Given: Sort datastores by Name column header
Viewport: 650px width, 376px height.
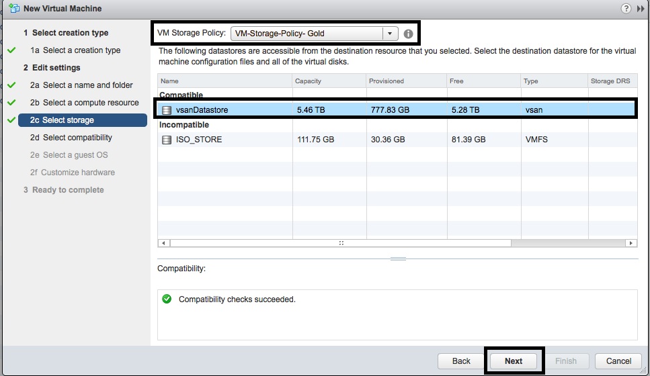Looking at the screenshot, I should (x=225, y=81).
